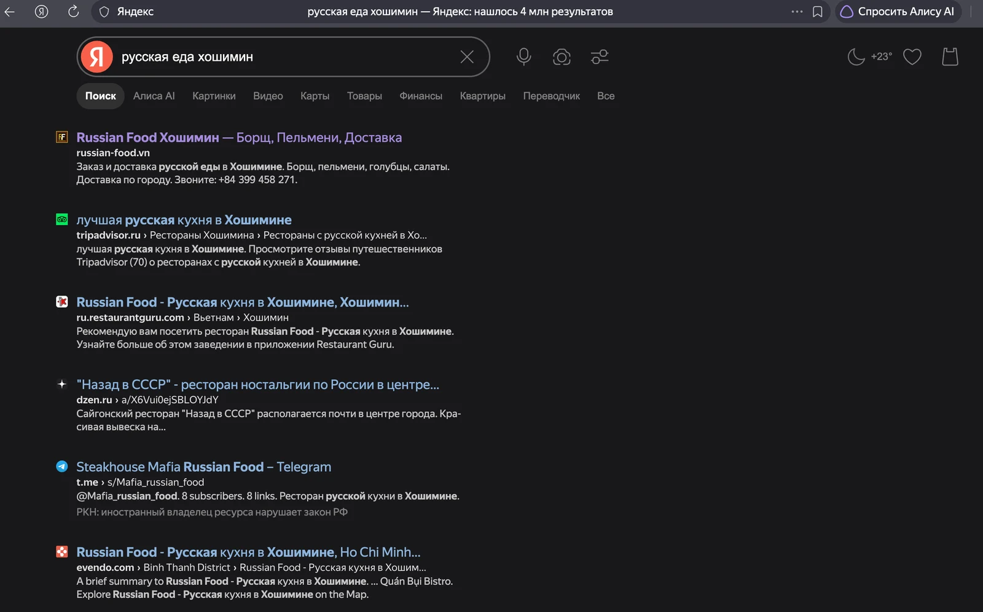Image resolution: width=983 pixels, height=612 pixels.
Task: Click the s/Mafia_russian_food breadcrumb
Action: (156, 482)
